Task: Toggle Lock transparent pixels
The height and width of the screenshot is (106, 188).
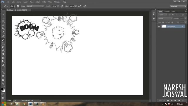Action: point(163,22)
